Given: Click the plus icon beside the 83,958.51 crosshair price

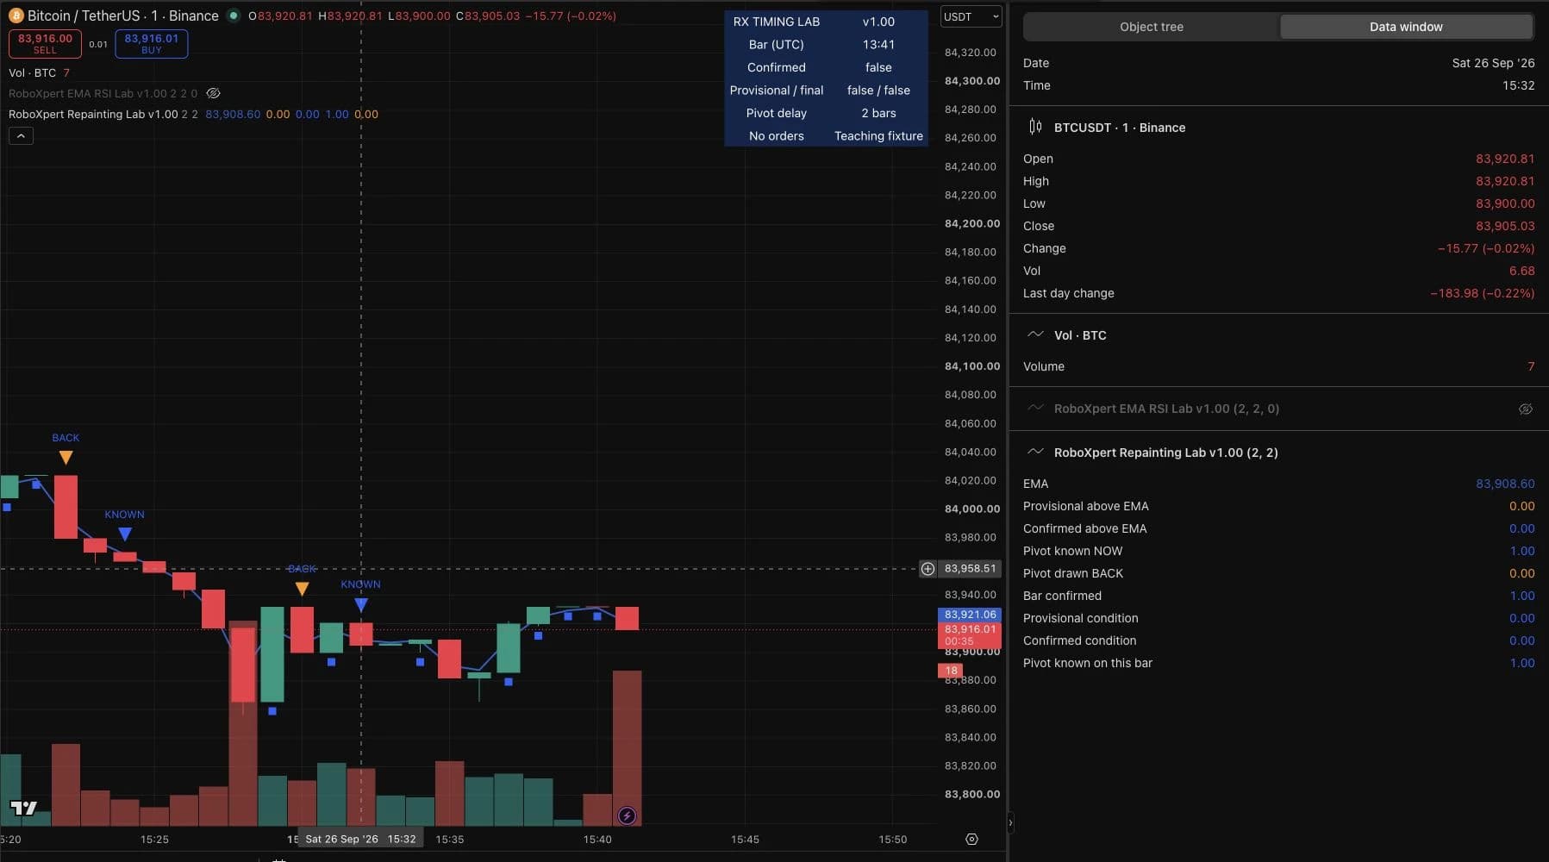Looking at the screenshot, I should coord(928,569).
